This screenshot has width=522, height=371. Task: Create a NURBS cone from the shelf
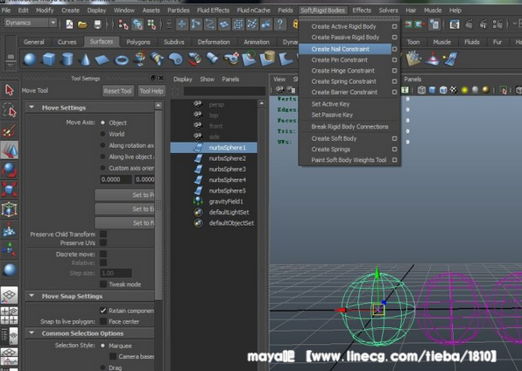(85, 59)
